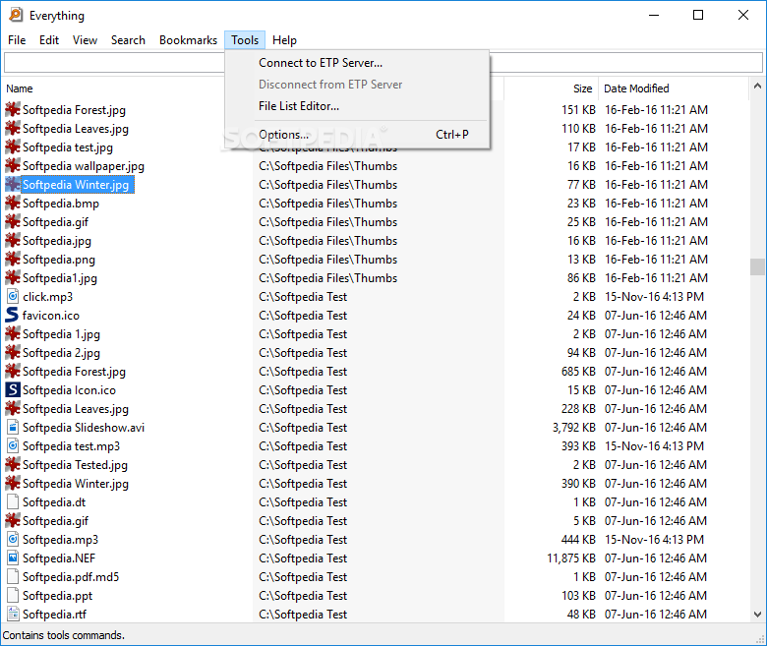Click the Softpedia test.mp3 file icon
The image size is (767, 646).
[13, 445]
